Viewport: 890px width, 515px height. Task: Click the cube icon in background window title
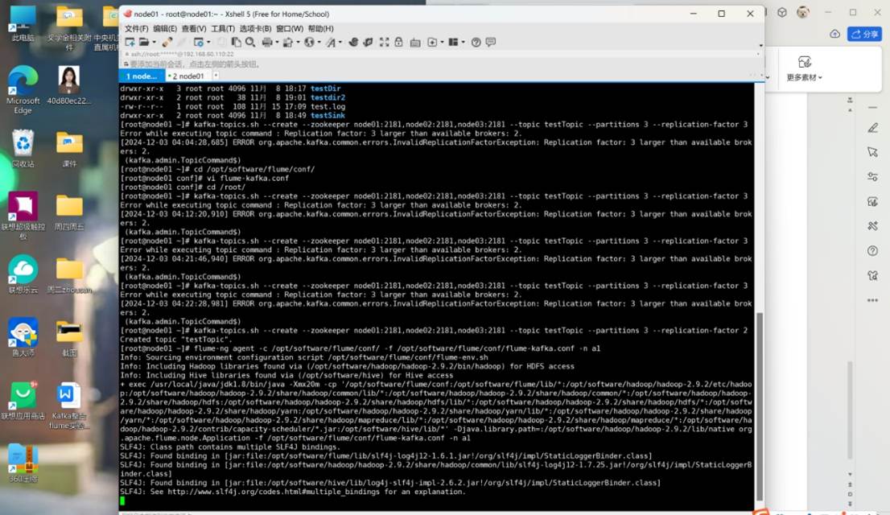click(x=781, y=12)
